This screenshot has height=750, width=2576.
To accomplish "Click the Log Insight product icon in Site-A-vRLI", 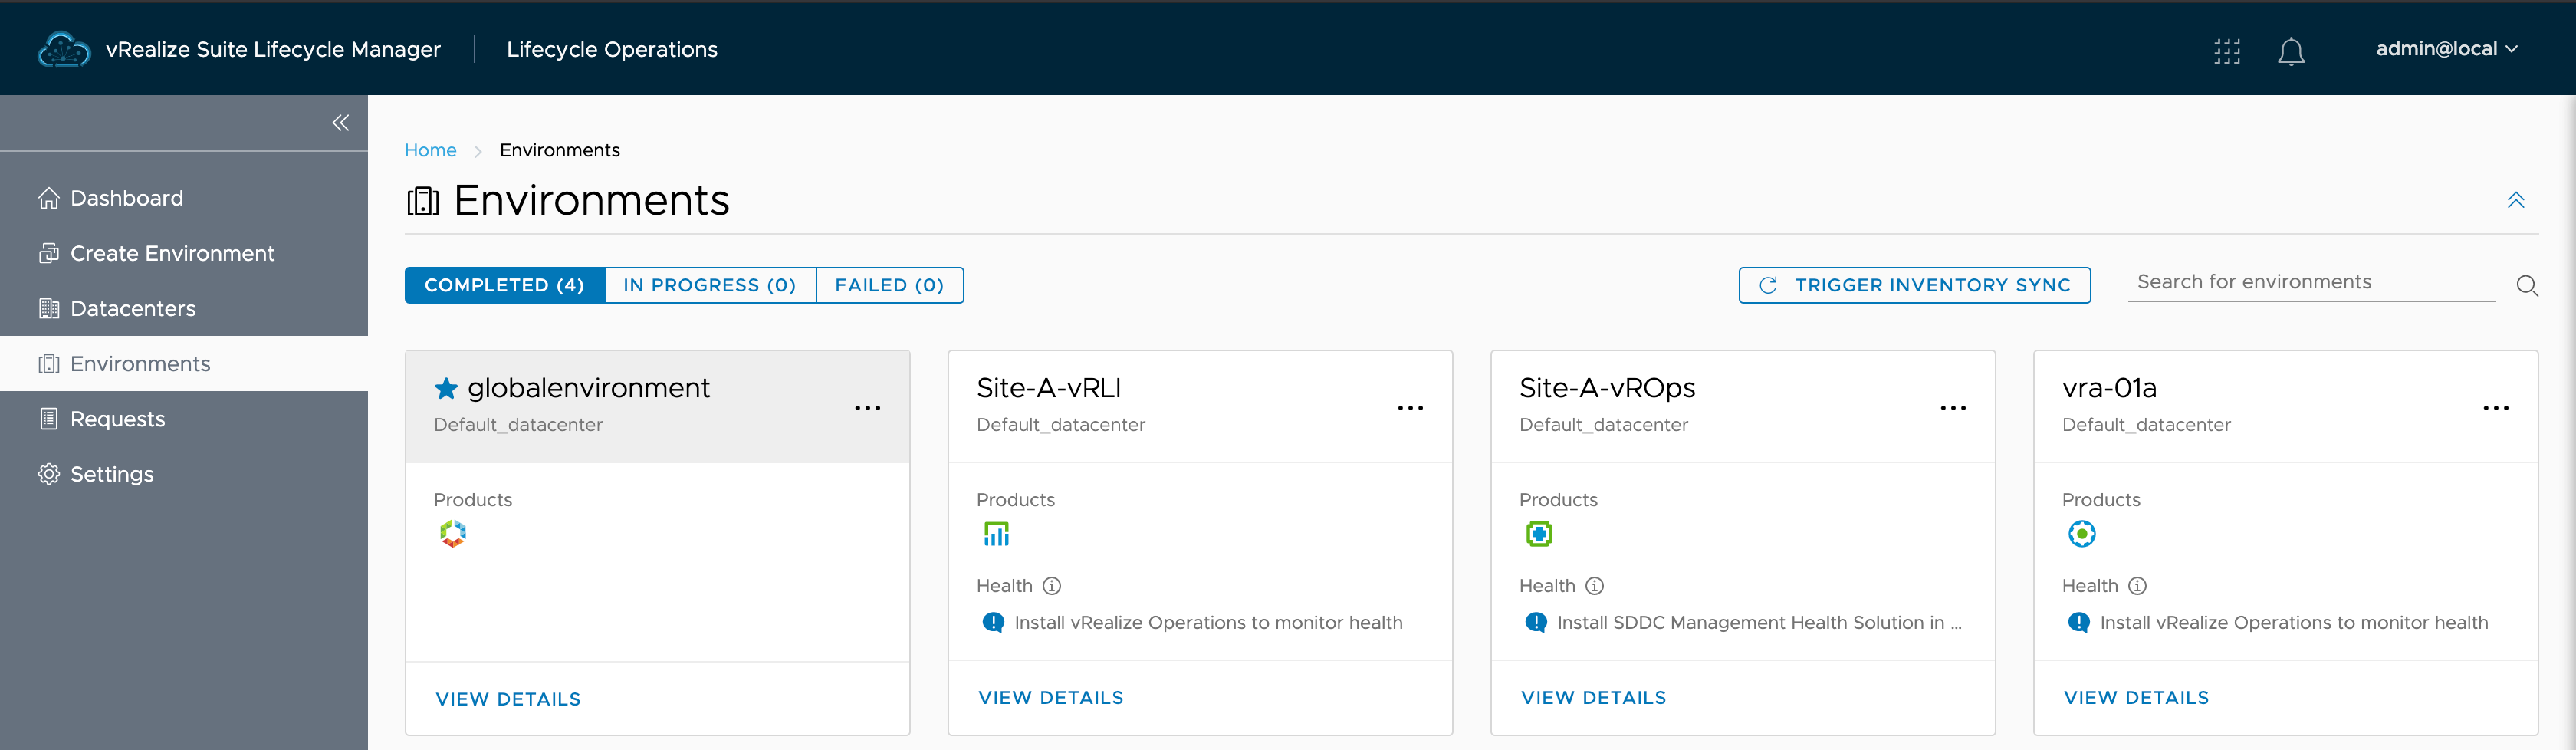I will pyautogui.click(x=996, y=534).
